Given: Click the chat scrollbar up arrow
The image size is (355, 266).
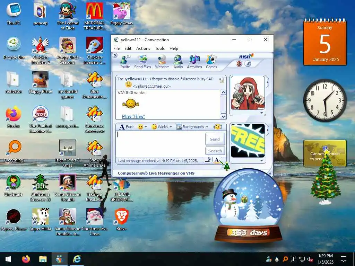Looking at the screenshot, I should click(x=223, y=92).
